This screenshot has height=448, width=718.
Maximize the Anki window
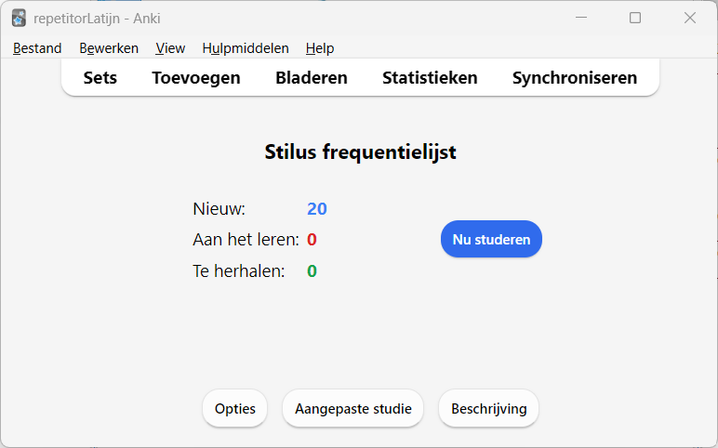pos(635,18)
